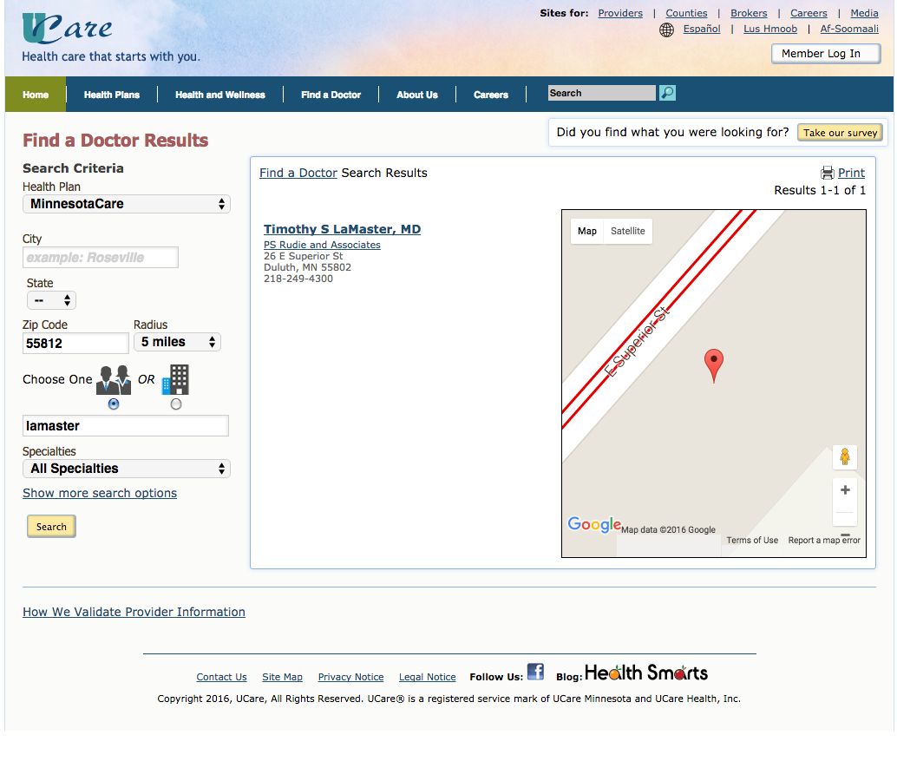897x781 pixels.
Task: Open Health and Wellness menu item
Action: 220,95
